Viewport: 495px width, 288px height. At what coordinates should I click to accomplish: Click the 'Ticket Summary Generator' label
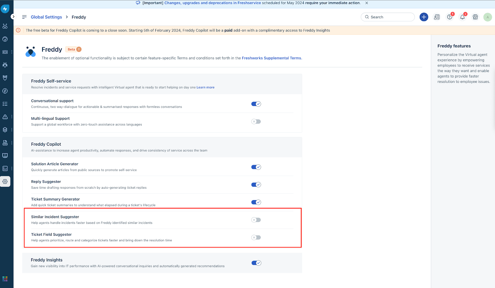(x=55, y=199)
